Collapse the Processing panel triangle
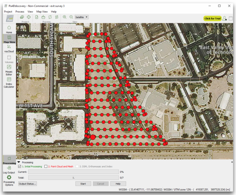Image resolution: width=236 pixels, height=195 pixels. point(19,162)
